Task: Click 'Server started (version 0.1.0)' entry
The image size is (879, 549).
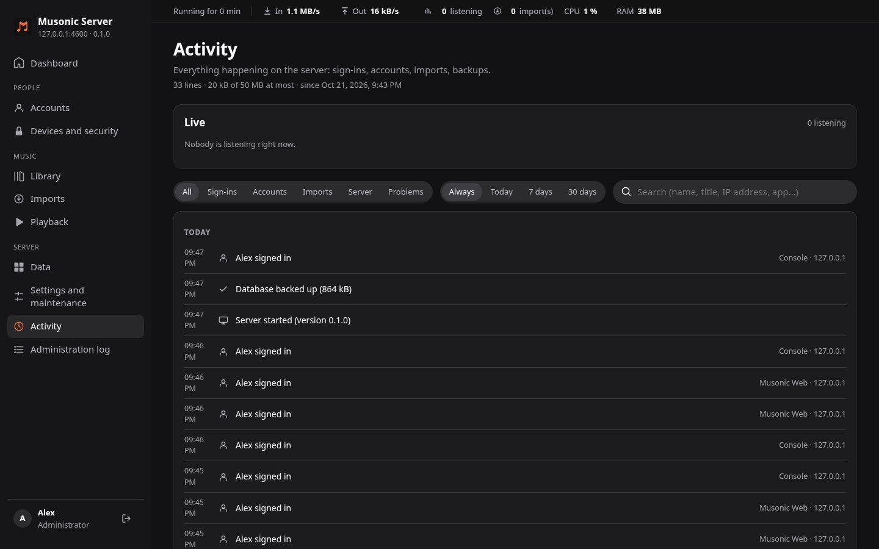Action: tap(293, 320)
